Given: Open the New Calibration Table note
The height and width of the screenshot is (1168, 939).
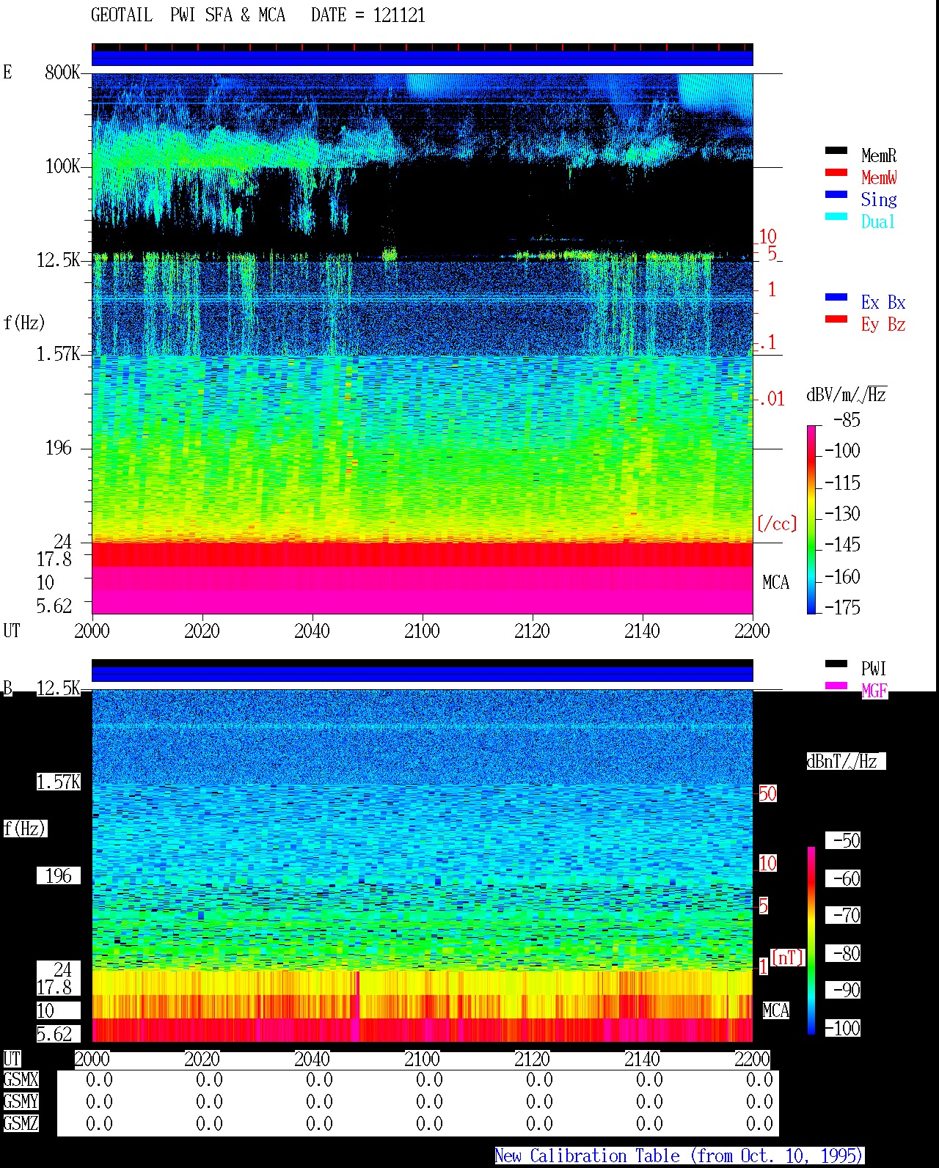Looking at the screenshot, I should pyautogui.click(x=679, y=1156).
